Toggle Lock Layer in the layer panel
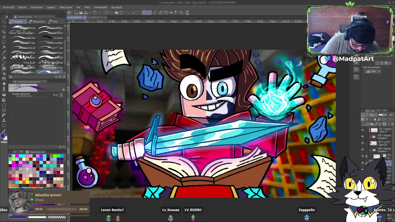 pos(375,119)
